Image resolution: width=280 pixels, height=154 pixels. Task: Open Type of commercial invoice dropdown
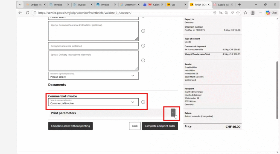point(93,102)
